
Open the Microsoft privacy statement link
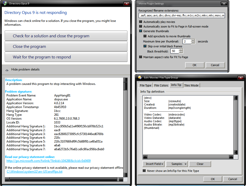click(x=49, y=161)
